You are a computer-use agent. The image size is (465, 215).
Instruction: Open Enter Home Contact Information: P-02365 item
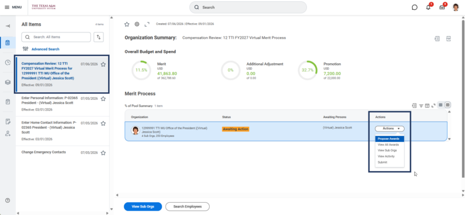click(x=63, y=131)
